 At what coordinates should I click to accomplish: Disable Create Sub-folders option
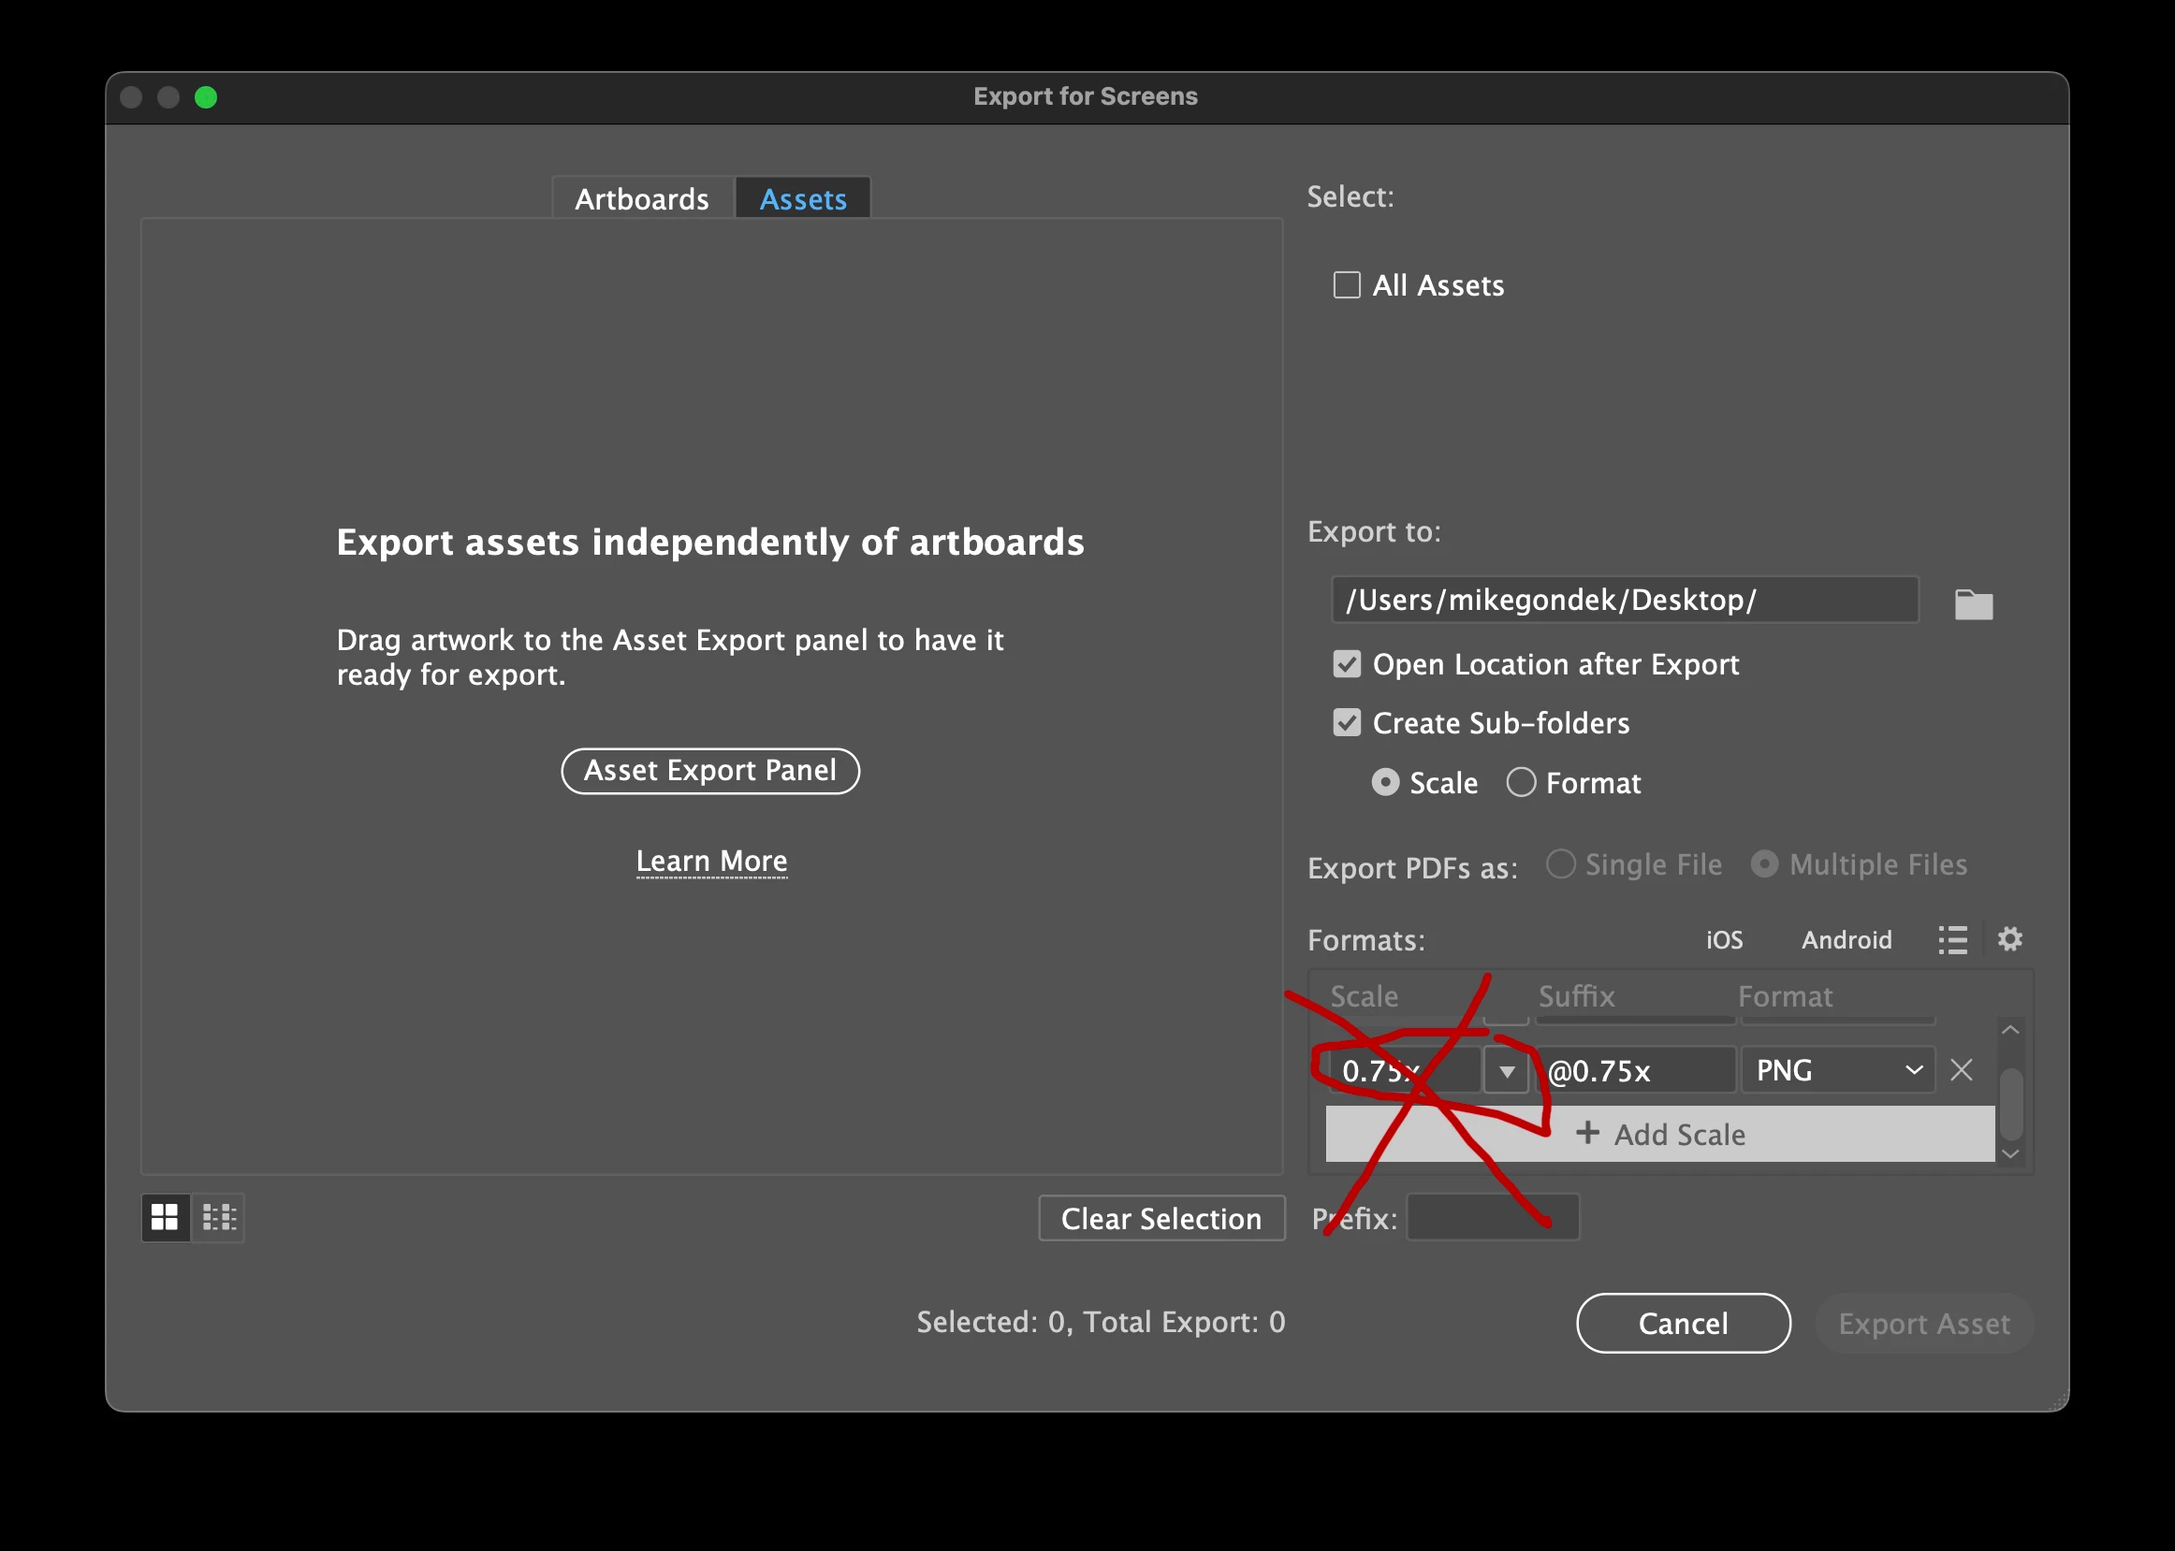coord(1347,723)
